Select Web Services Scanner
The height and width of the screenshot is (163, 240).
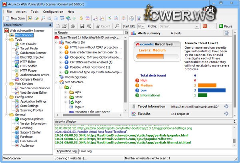(x=35, y=88)
